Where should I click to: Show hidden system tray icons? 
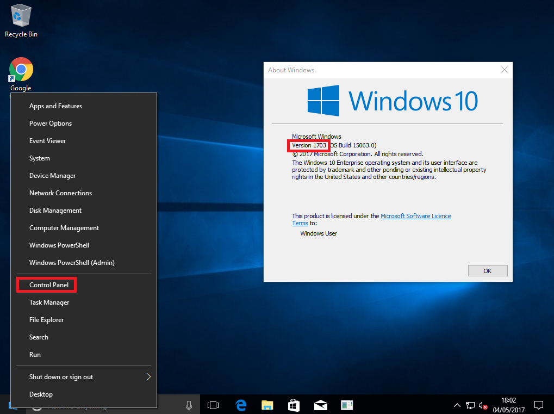click(x=457, y=405)
